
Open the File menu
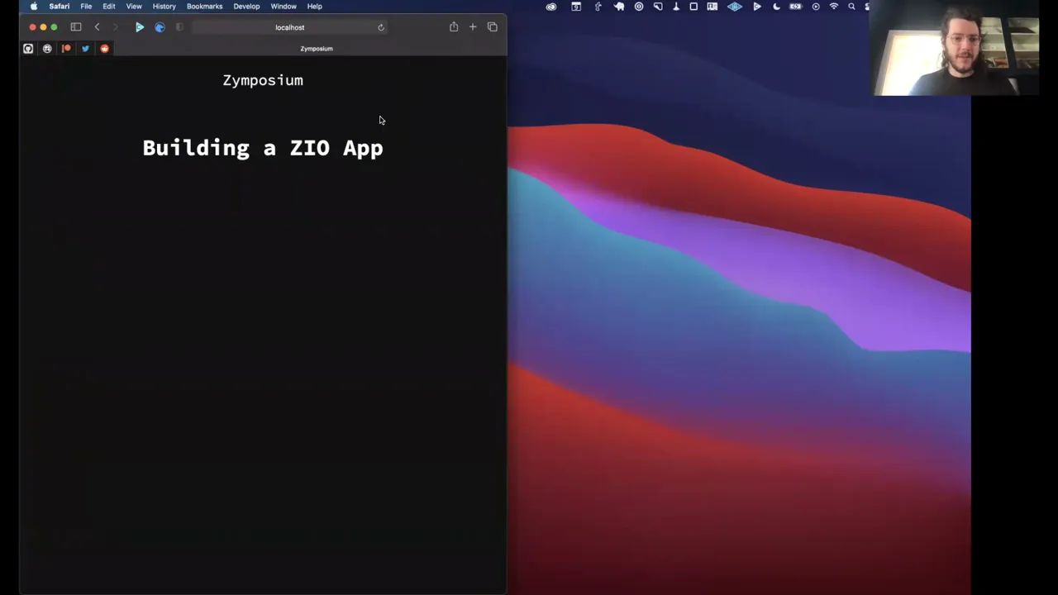(86, 7)
